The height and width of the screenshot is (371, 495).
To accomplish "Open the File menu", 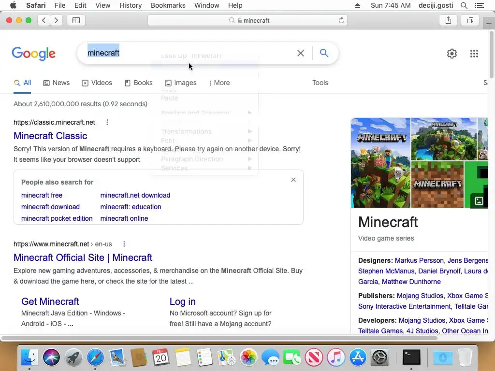I will pyautogui.click(x=59, y=5).
